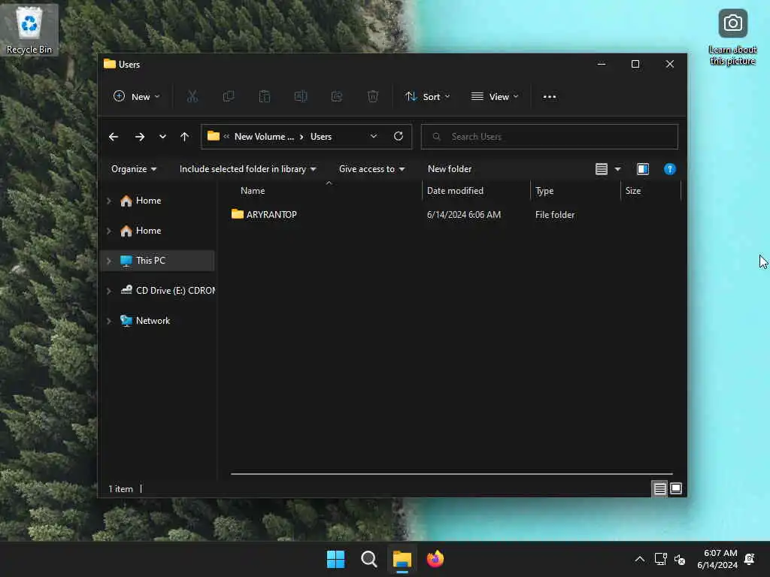Select This PC in navigation pane
The image size is (770, 577).
coord(158,261)
